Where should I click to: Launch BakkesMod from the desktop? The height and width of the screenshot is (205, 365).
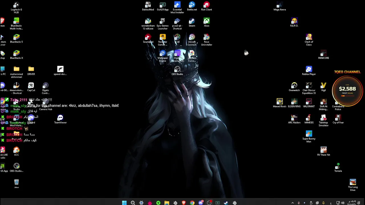point(148,6)
